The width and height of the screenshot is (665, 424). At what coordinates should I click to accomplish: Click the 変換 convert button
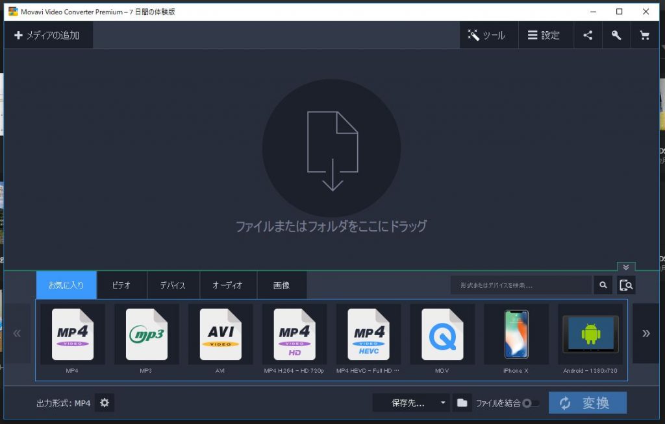587,403
